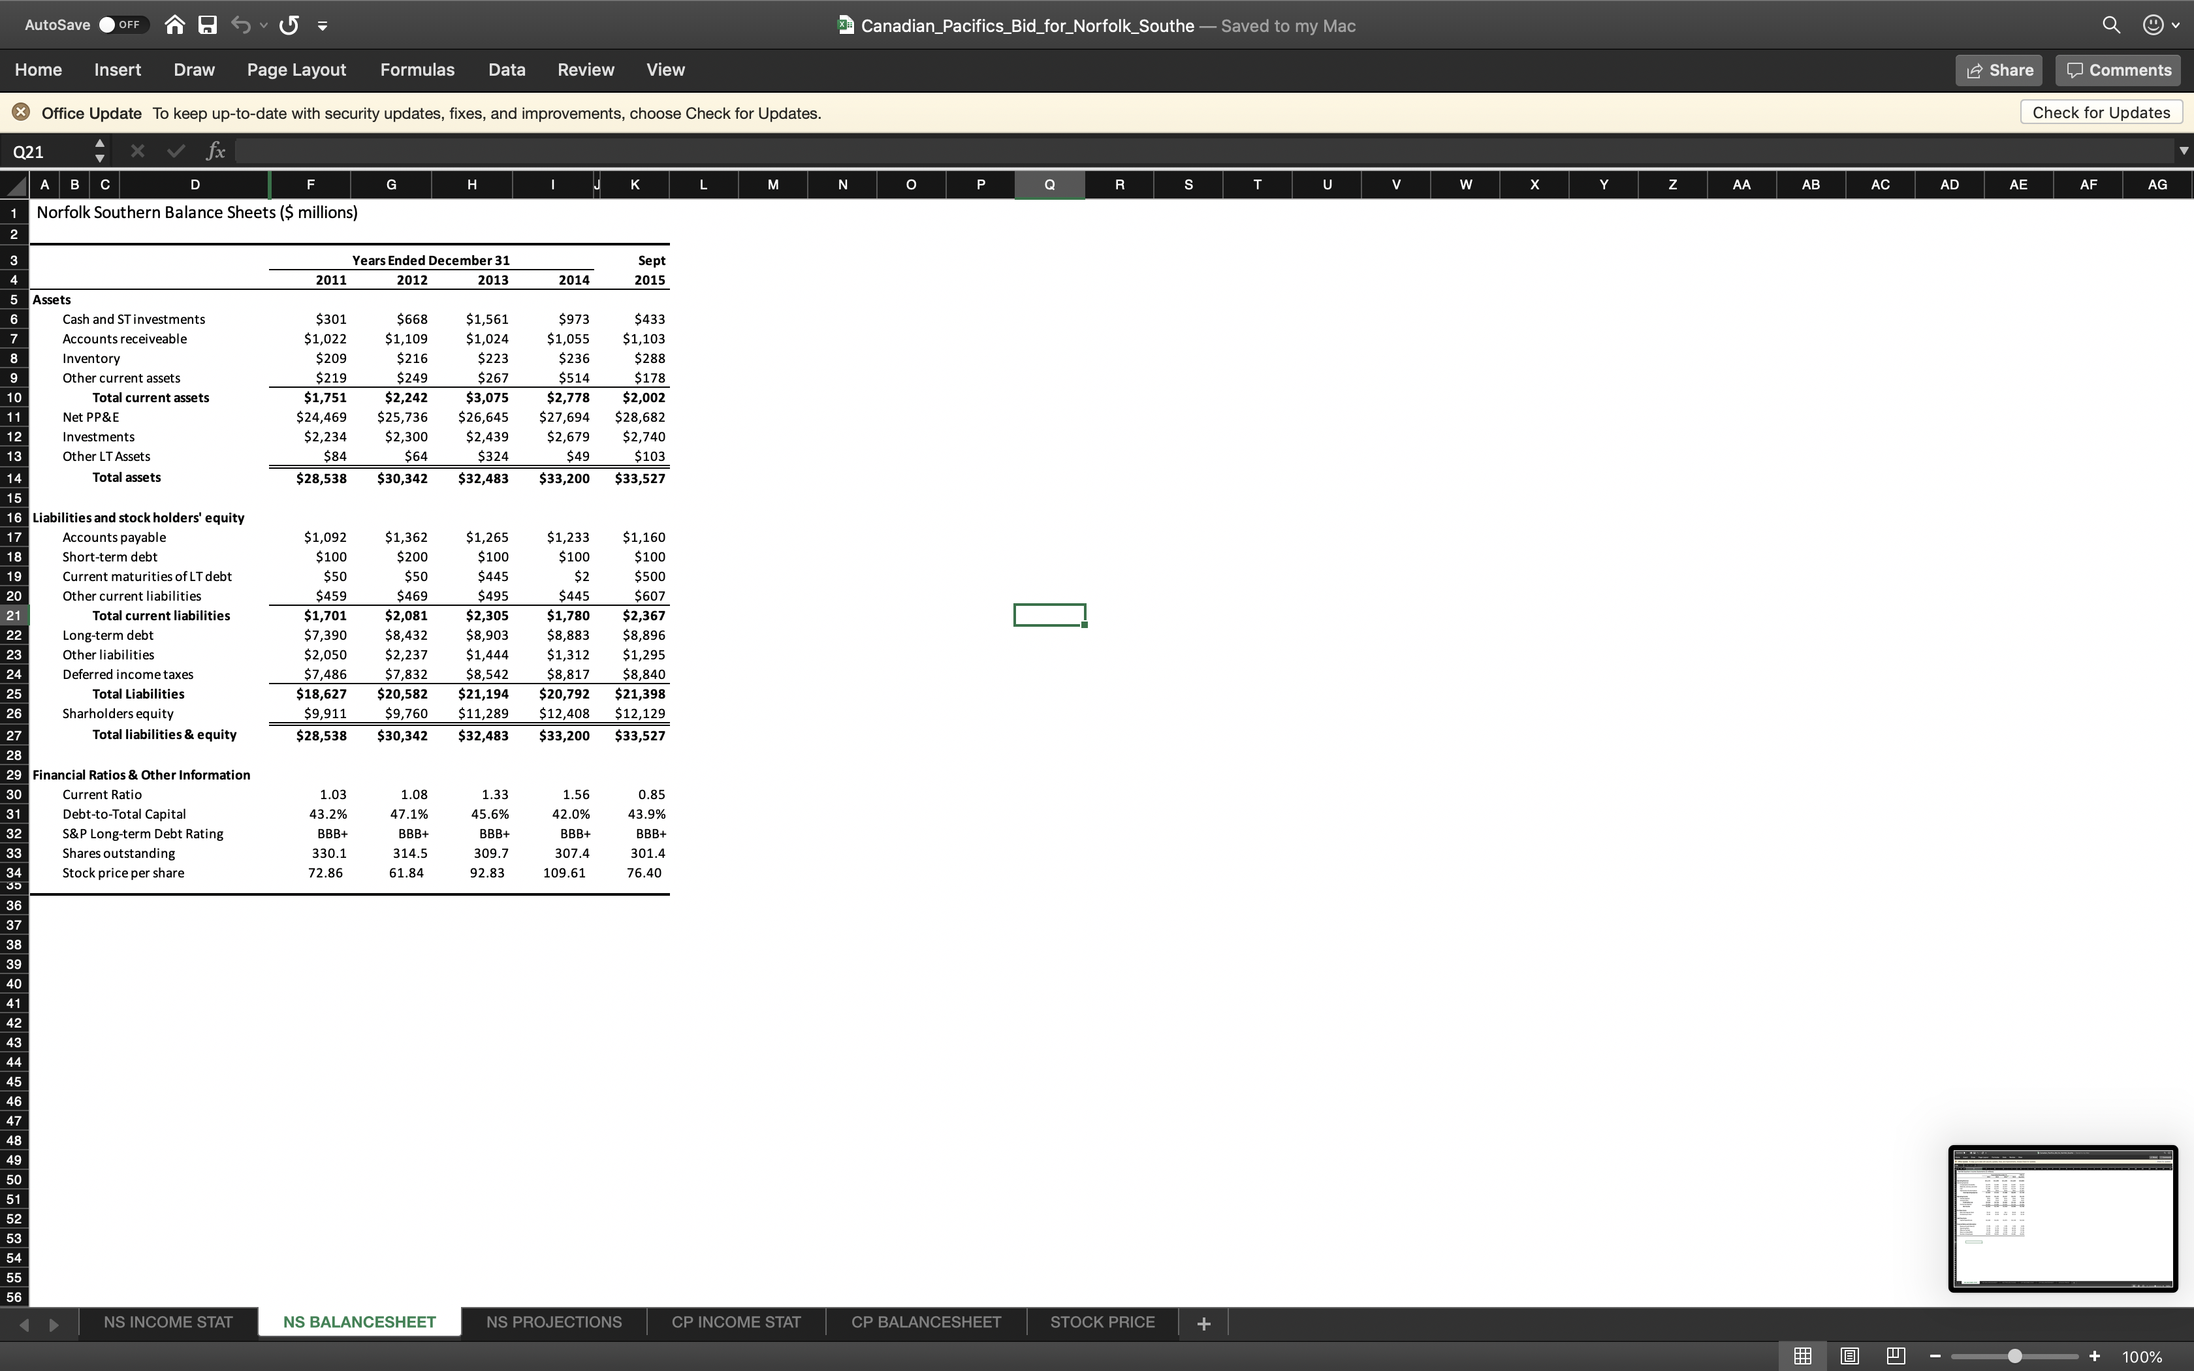Screen dimensions: 2194x1371
Task: Open the Customize Quick Access Toolbar dropdown
Action: (x=323, y=25)
